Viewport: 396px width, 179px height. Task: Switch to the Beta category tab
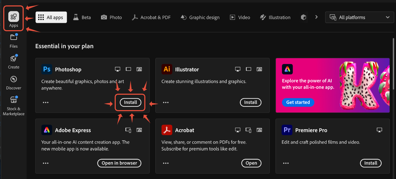tap(82, 17)
